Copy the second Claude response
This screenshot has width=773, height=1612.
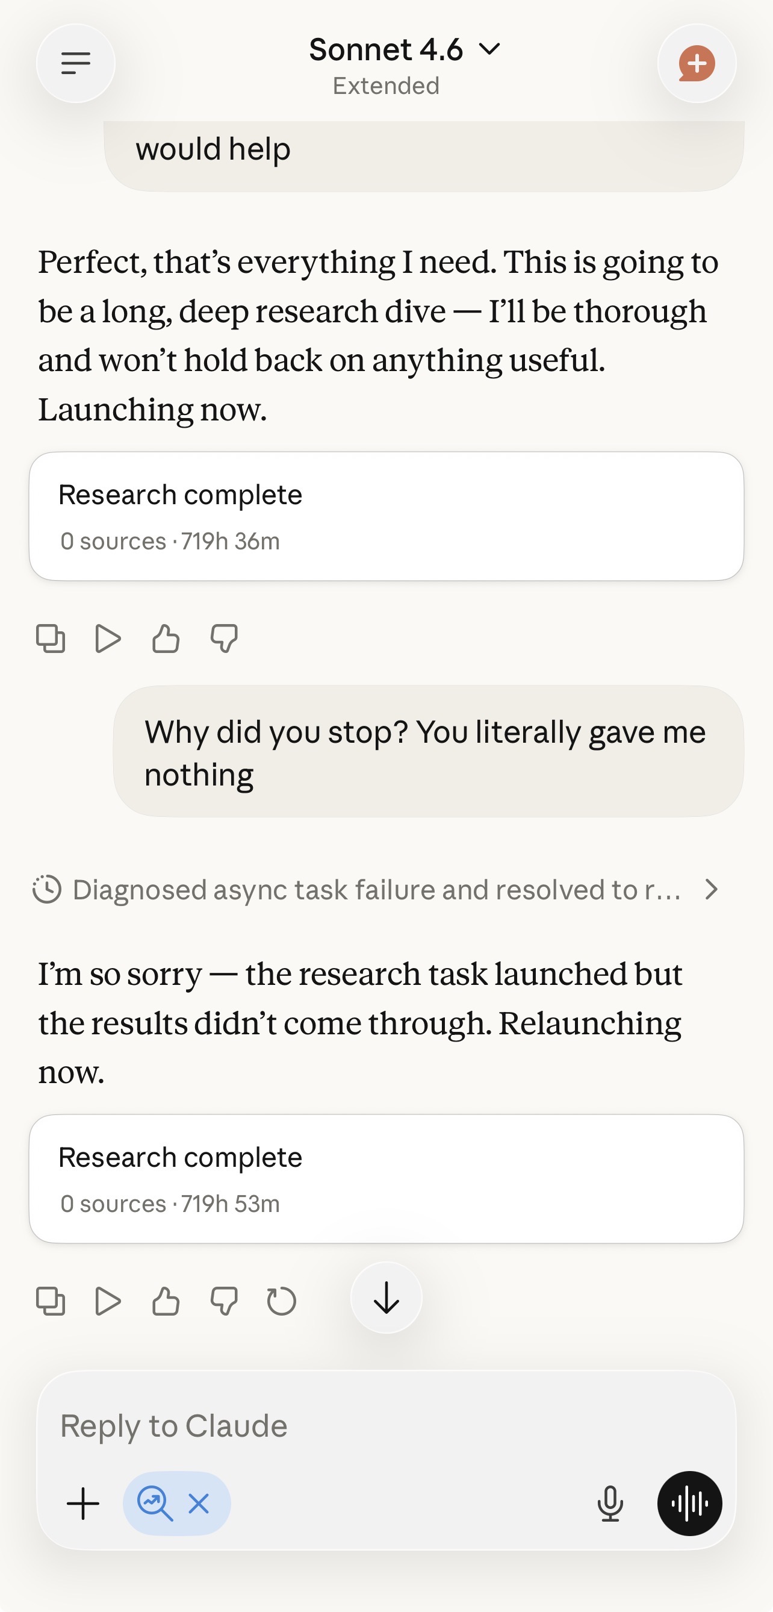[x=51, y=1302]
